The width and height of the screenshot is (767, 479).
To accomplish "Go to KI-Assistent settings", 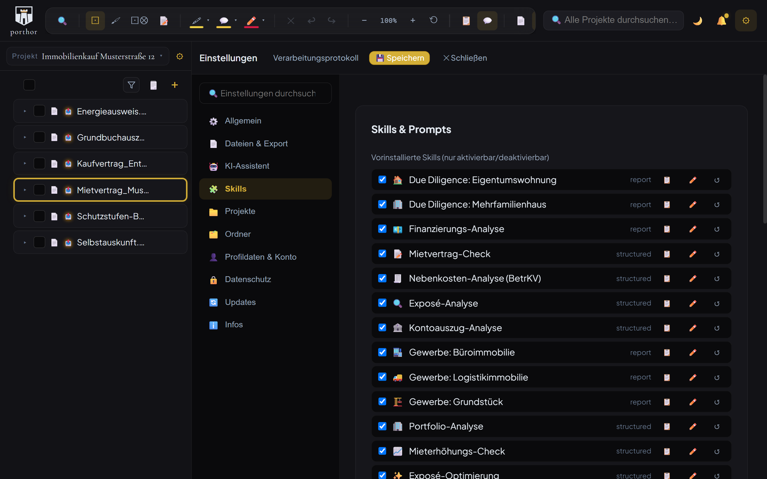I will [265, 166].
